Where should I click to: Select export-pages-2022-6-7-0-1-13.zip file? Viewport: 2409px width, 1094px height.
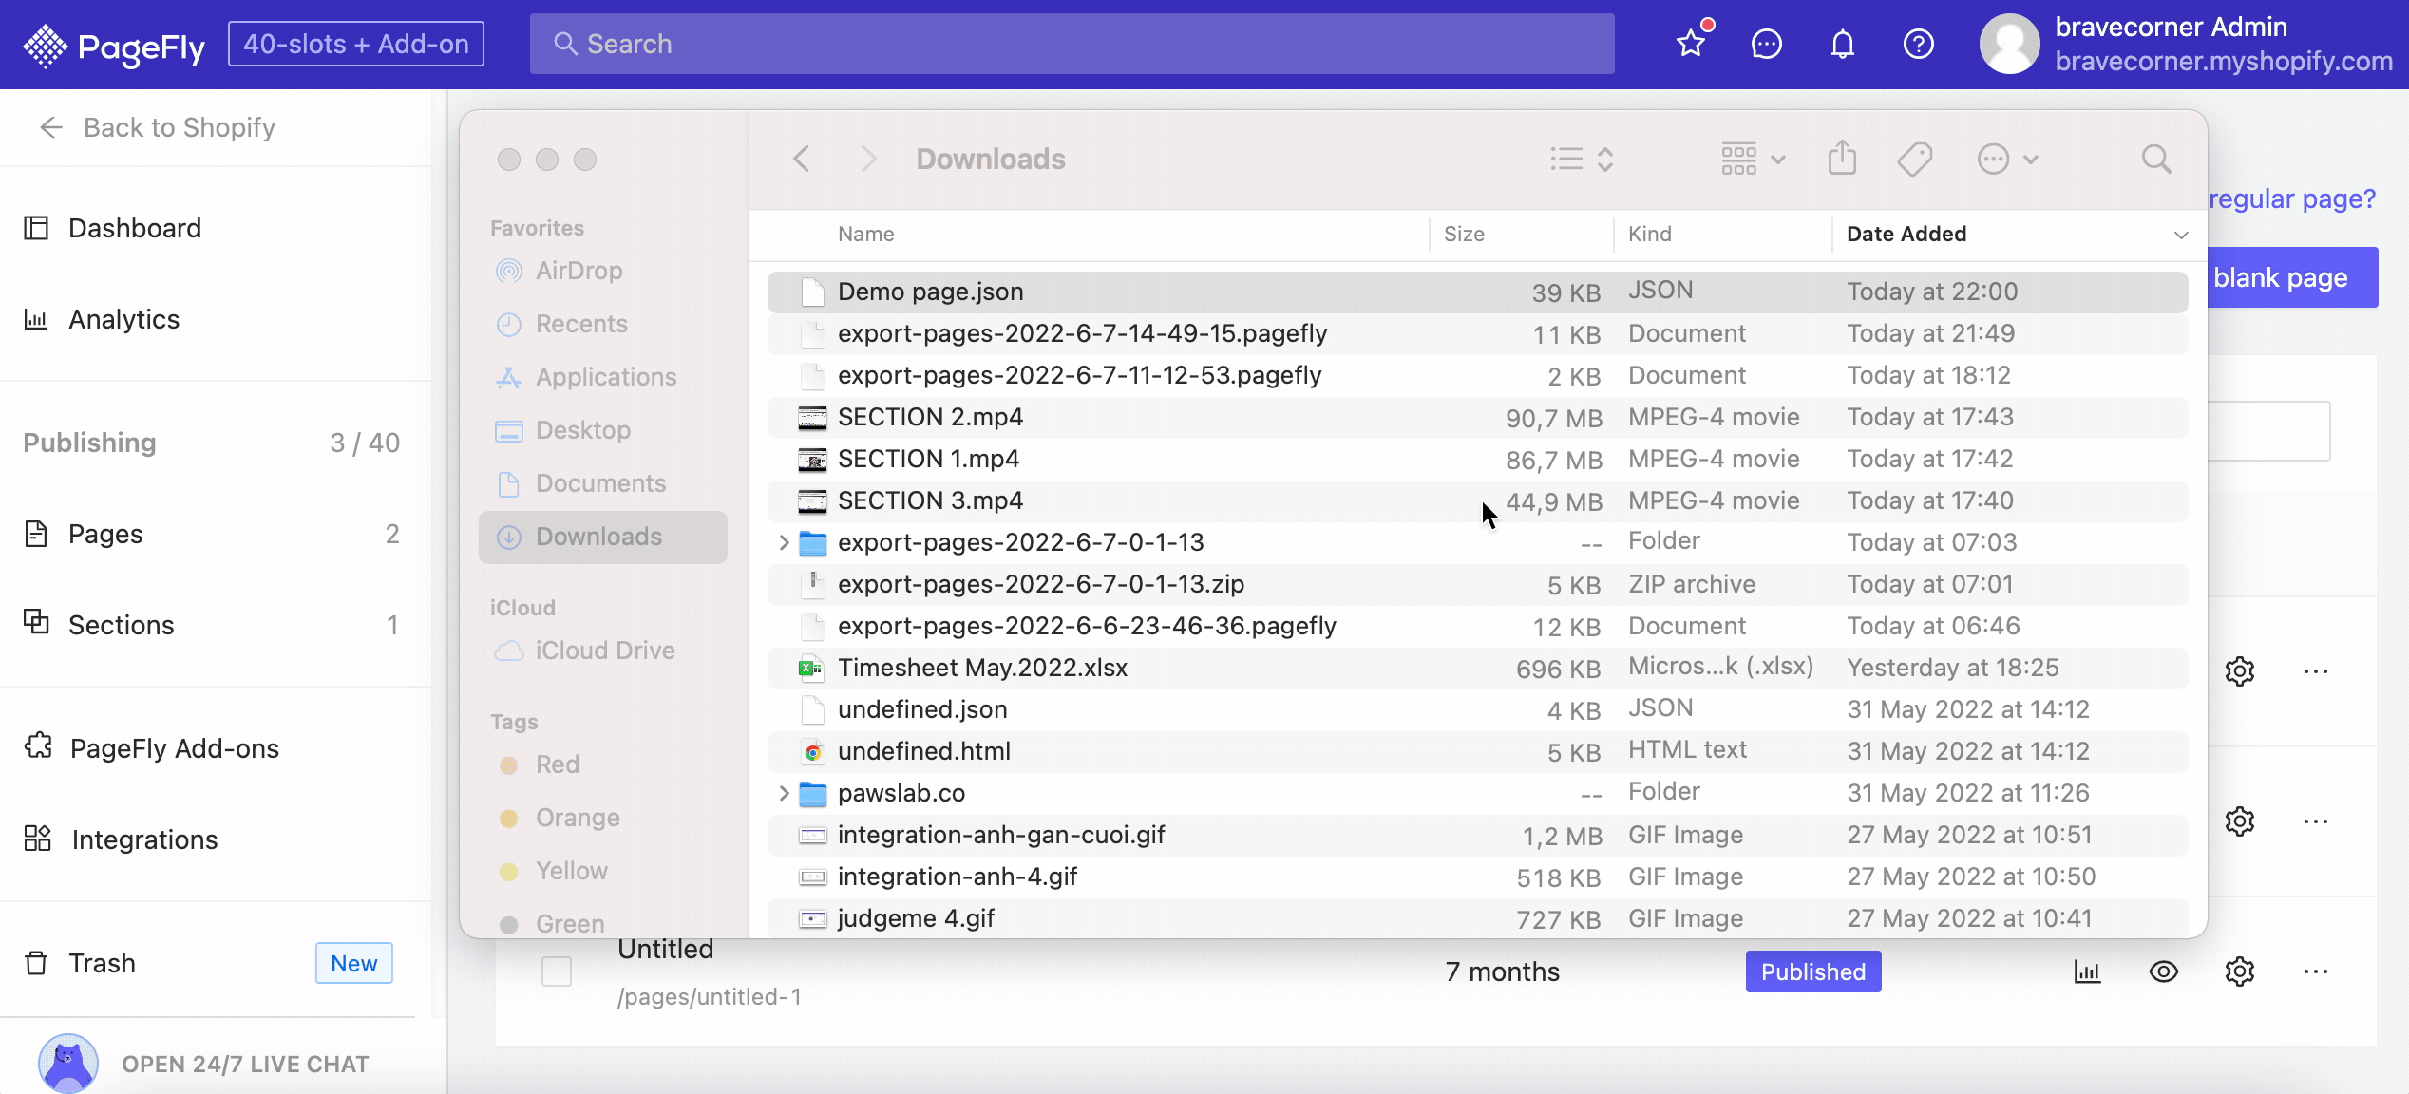point(1478,584)
